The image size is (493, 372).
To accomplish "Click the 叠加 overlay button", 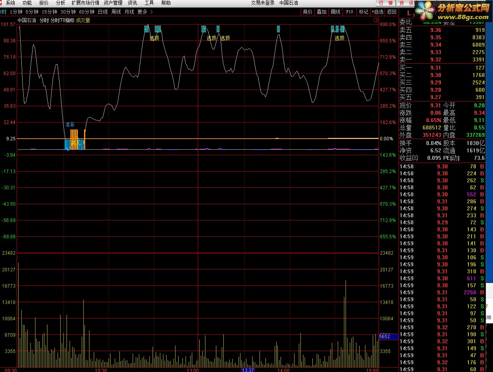I will [x=321, y=12].
